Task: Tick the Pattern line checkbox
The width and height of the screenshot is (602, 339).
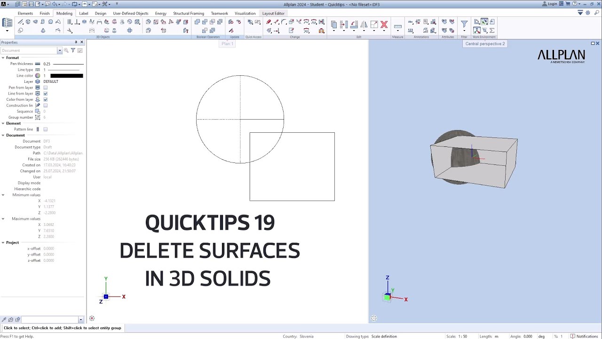Action: coord(46,129)
